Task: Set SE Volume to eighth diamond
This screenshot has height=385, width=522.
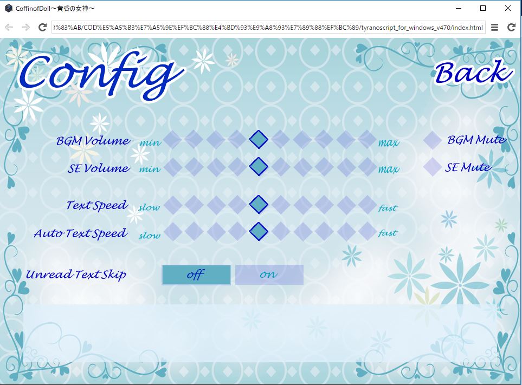Action: (324, 167)
